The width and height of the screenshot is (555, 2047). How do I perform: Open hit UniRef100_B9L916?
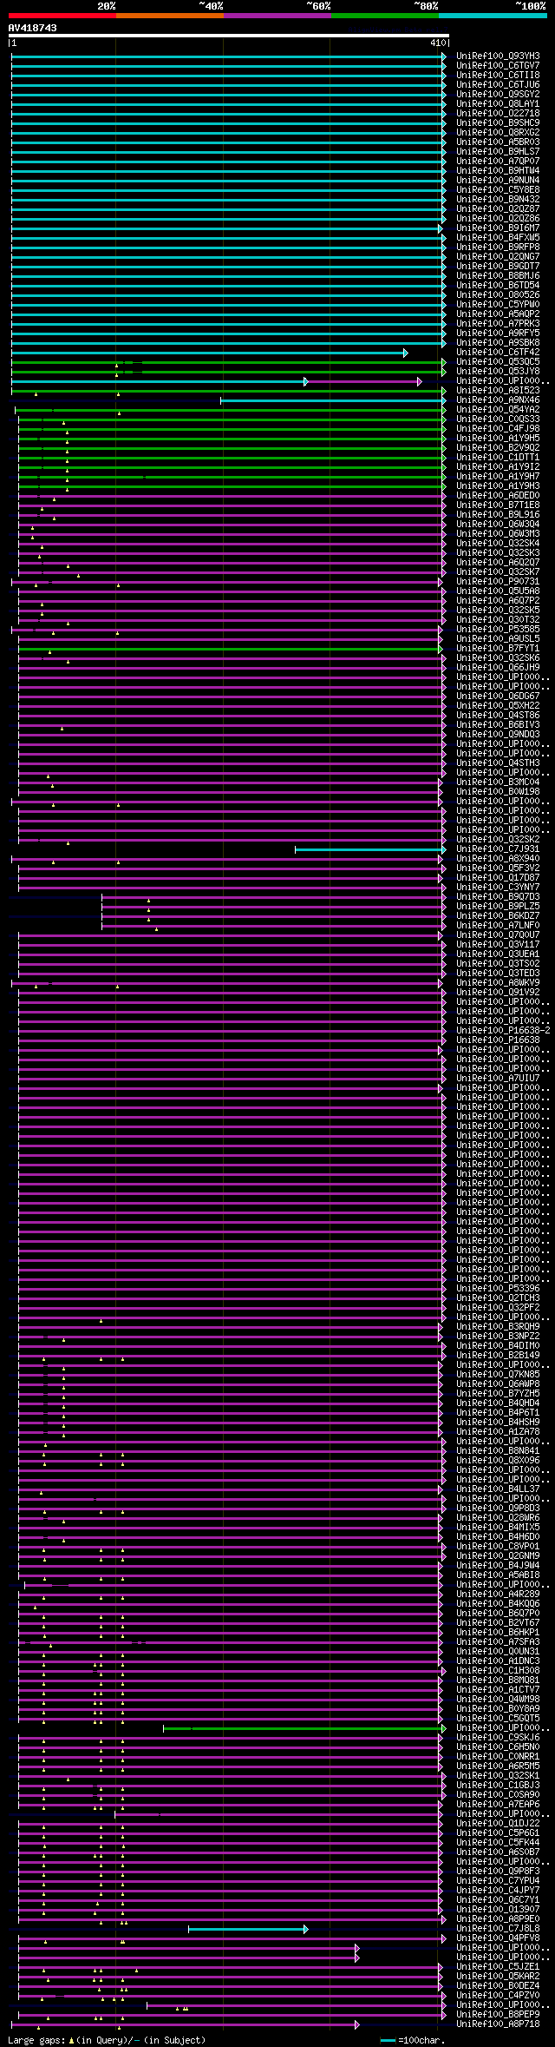click(x=498, y=514)
